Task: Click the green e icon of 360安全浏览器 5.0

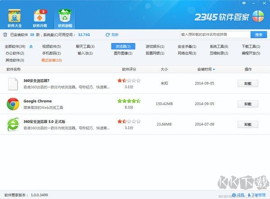Action: click(x=13, y=124)
